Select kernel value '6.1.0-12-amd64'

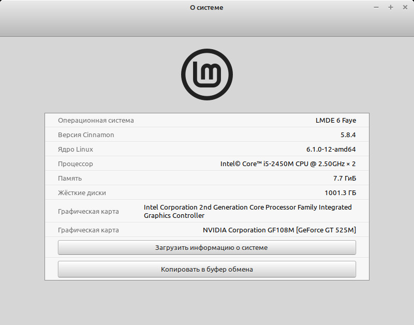tap(331, 150)
